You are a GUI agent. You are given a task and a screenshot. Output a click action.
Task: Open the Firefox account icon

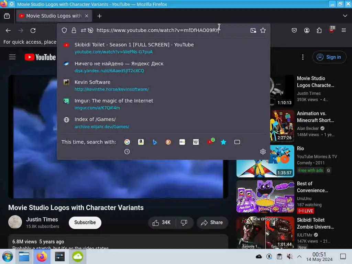[307, 30]
